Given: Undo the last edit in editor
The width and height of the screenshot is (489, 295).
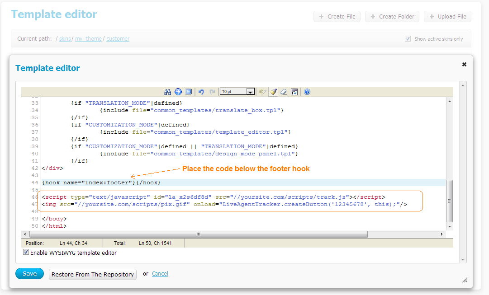Looking at the screenshot, I should tap(201, 92).
